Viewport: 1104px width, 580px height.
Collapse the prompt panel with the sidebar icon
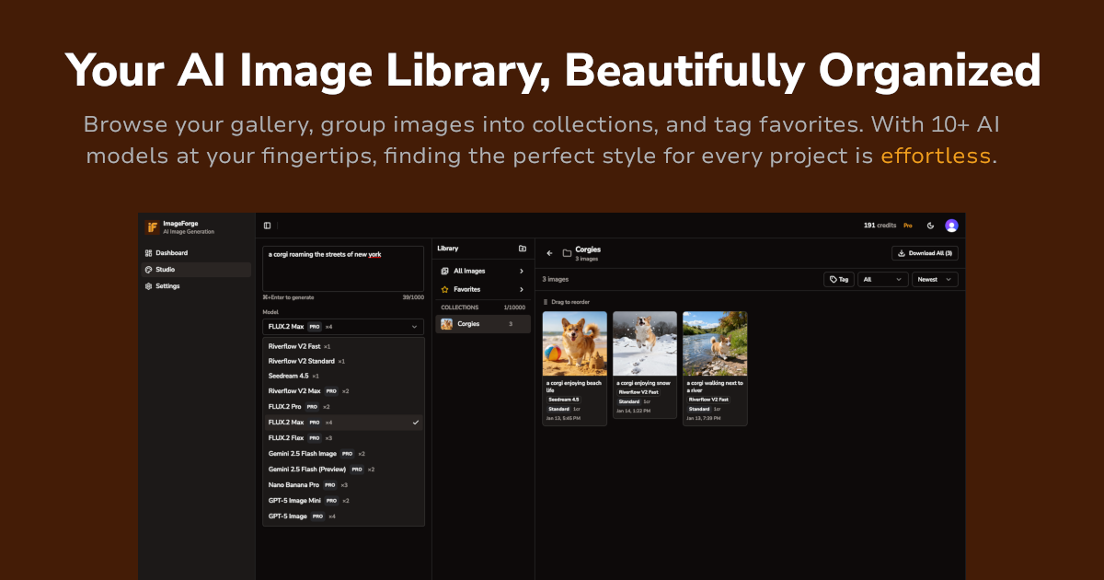point(267,225)
